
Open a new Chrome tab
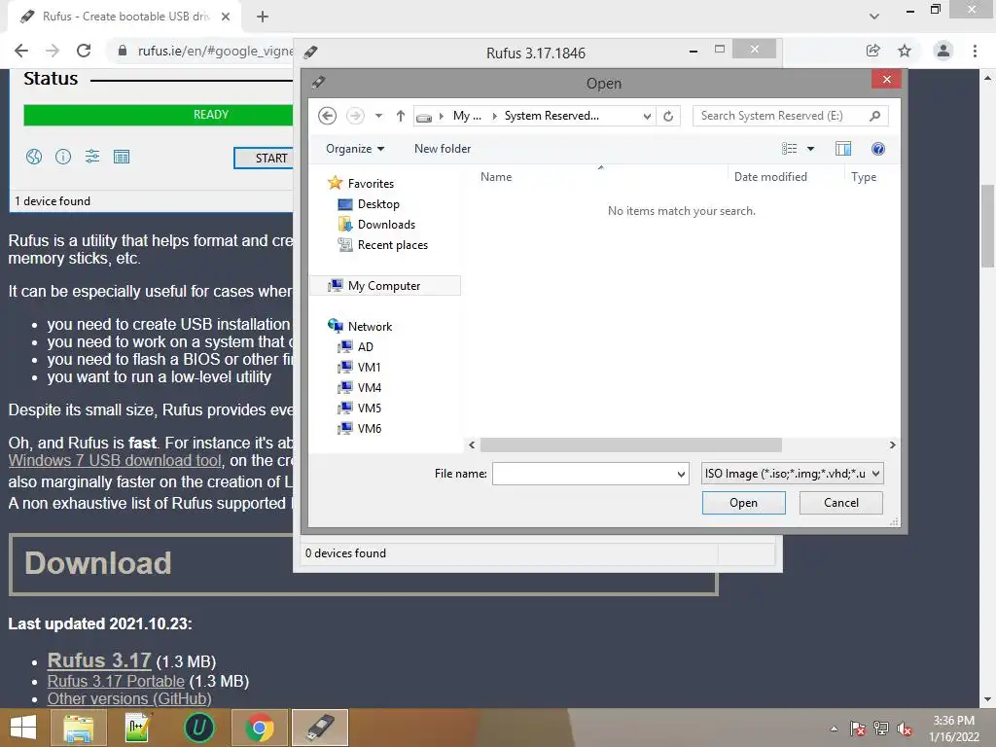tap(263, 17)
